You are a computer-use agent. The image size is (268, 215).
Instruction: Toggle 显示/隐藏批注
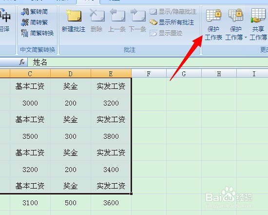(x=173, y=12)
